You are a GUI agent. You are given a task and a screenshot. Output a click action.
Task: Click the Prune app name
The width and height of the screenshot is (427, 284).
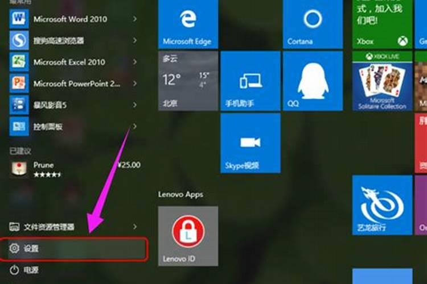click(x=44, y=165)
